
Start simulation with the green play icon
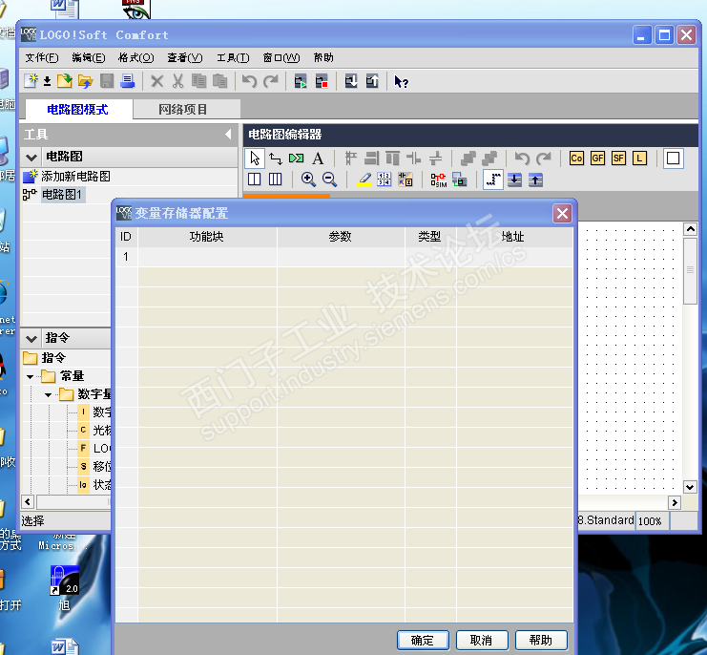click(301, 81)
